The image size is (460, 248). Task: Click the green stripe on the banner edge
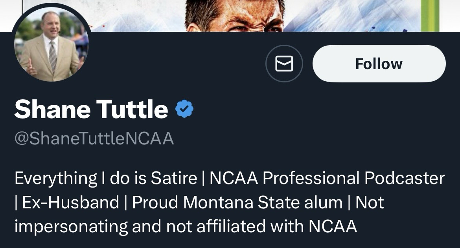(430, 15)
